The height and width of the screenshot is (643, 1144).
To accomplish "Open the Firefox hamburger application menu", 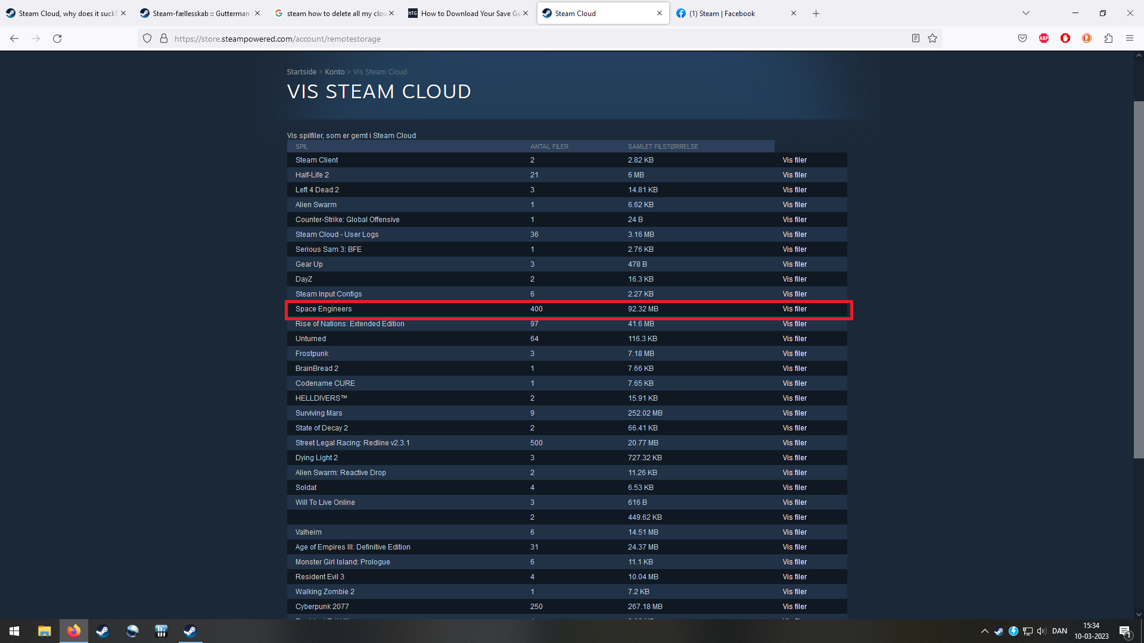I will coord(1130,39).
